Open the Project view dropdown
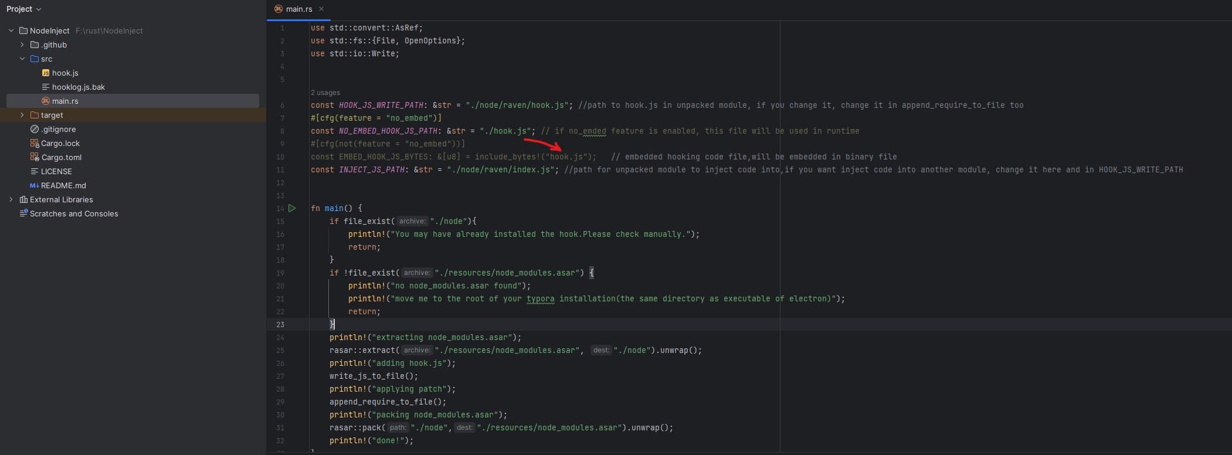1232x455 pixels. pyautogui.click(x=24, y=9)
